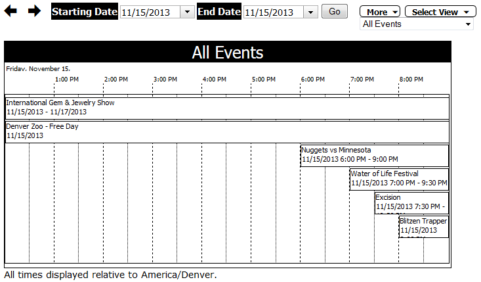This screenshot has height=282, width=481.
Task: Open International Gem & Jewelry Show event
Action: point(227,108)
